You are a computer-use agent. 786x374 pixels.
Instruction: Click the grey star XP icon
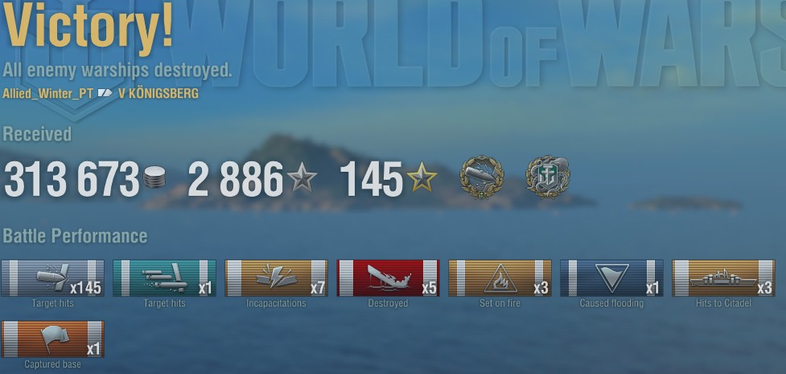[x=302, y=177]
